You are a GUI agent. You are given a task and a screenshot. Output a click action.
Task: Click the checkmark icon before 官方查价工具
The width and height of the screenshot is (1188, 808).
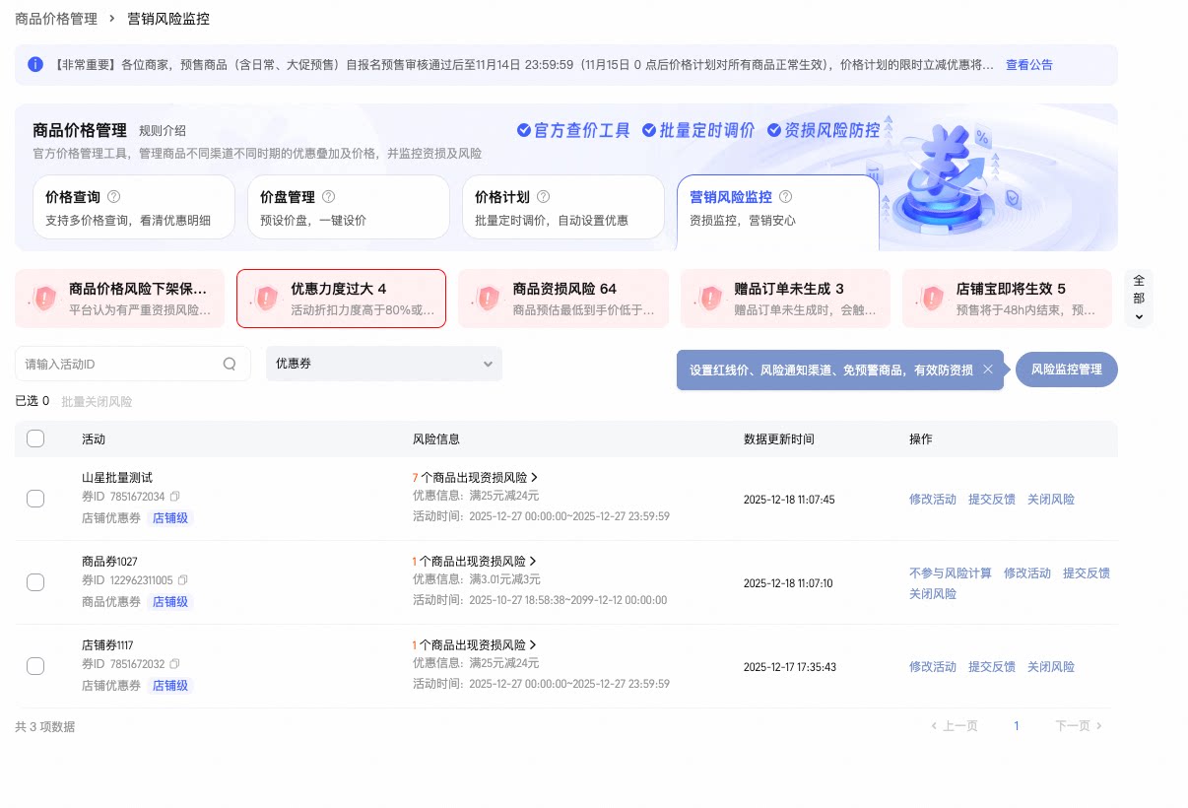point(522,129)
